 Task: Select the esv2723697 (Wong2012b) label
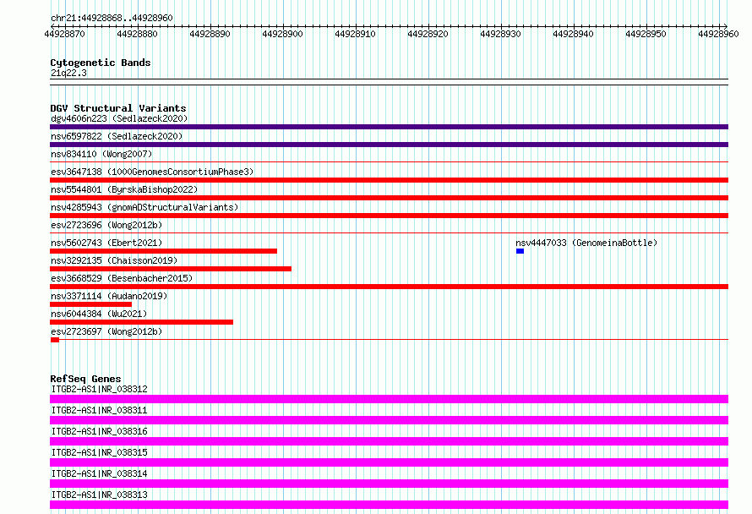click(x=106, y=331)
